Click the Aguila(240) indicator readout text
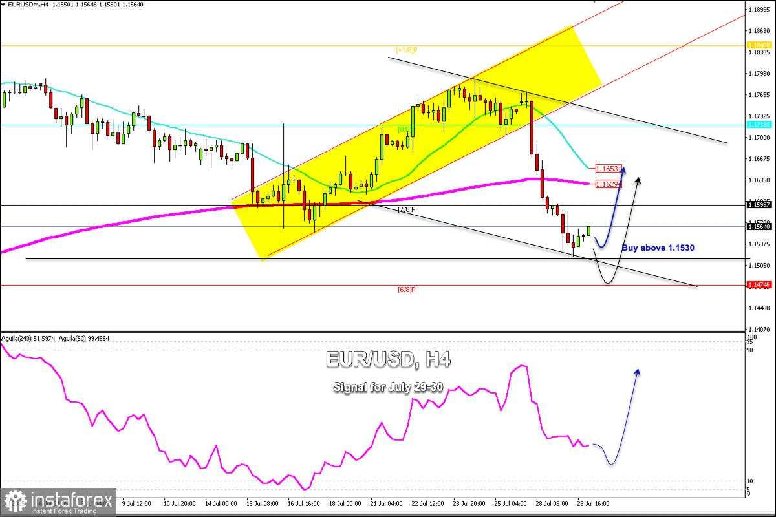The width and height of the screenshot is (776, 517). pyautogui.click(x=28, y=339)
